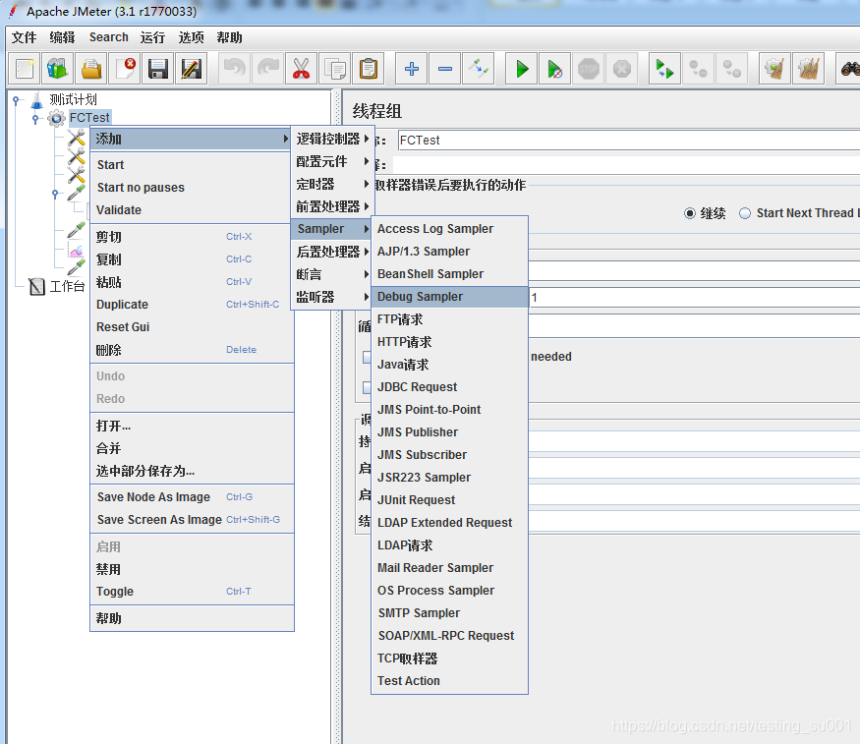Viewport: 860px width, 744px height.
Task: Collapse the FCTest tree node handle
Action: tap(35, 118)
